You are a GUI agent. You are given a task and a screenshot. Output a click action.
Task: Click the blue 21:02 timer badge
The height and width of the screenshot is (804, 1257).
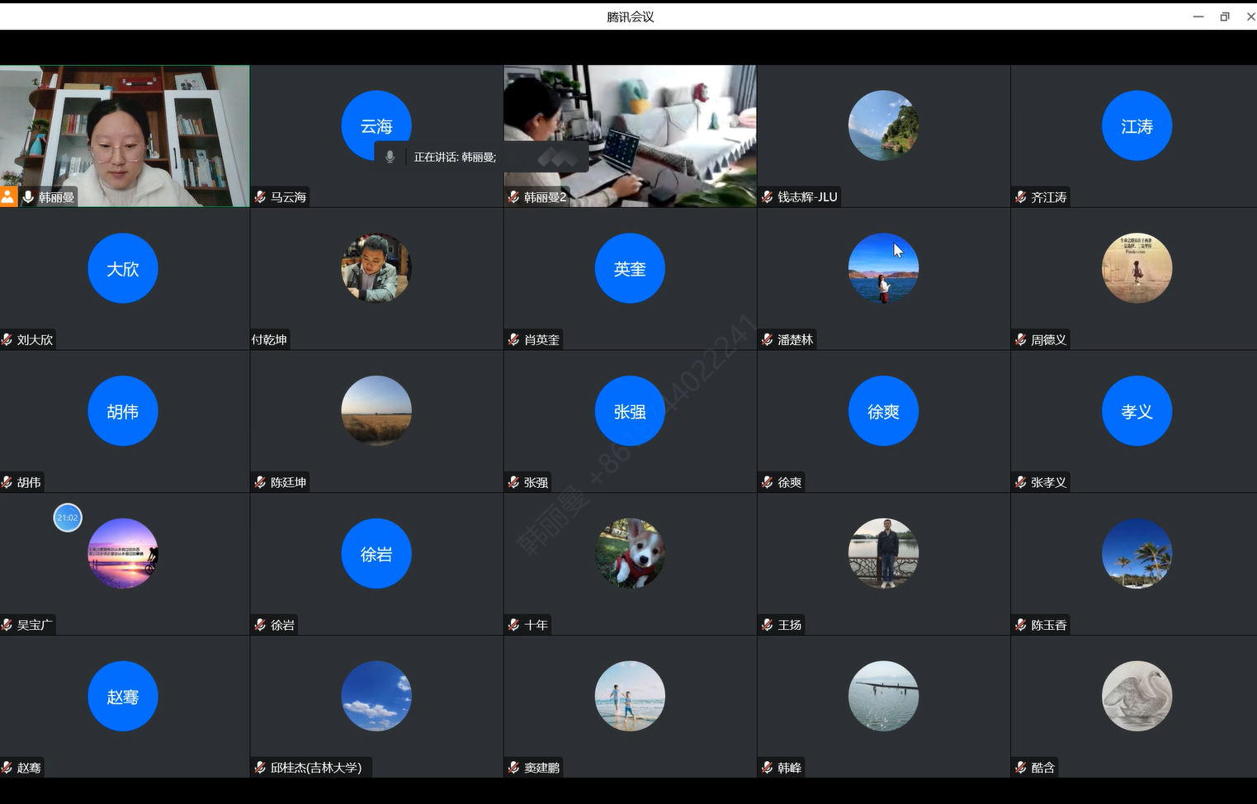(x=68, y=518)
